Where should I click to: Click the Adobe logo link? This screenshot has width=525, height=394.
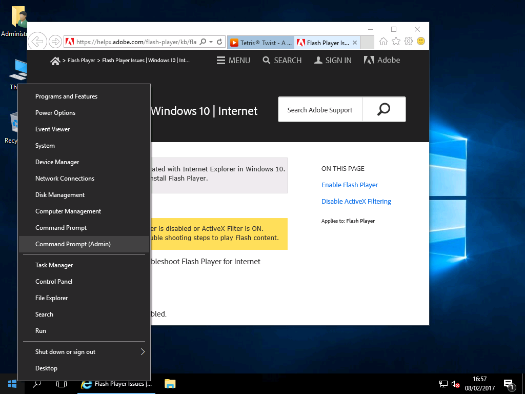click(382, 61)
